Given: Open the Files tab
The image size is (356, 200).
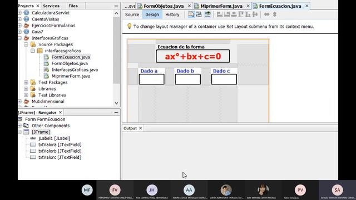Looking at the screenshot, I should (x=73, y=6).
